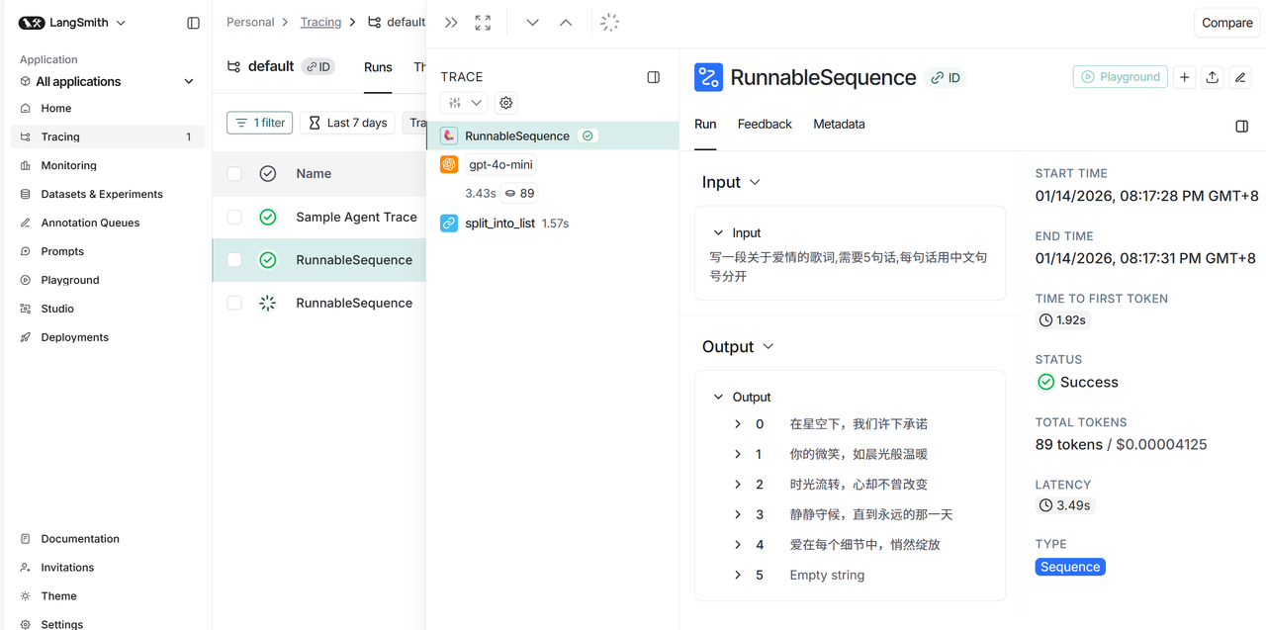Click the Studio icon in the sidebar
The image size is (1266, 630).
tap(26, 309)
